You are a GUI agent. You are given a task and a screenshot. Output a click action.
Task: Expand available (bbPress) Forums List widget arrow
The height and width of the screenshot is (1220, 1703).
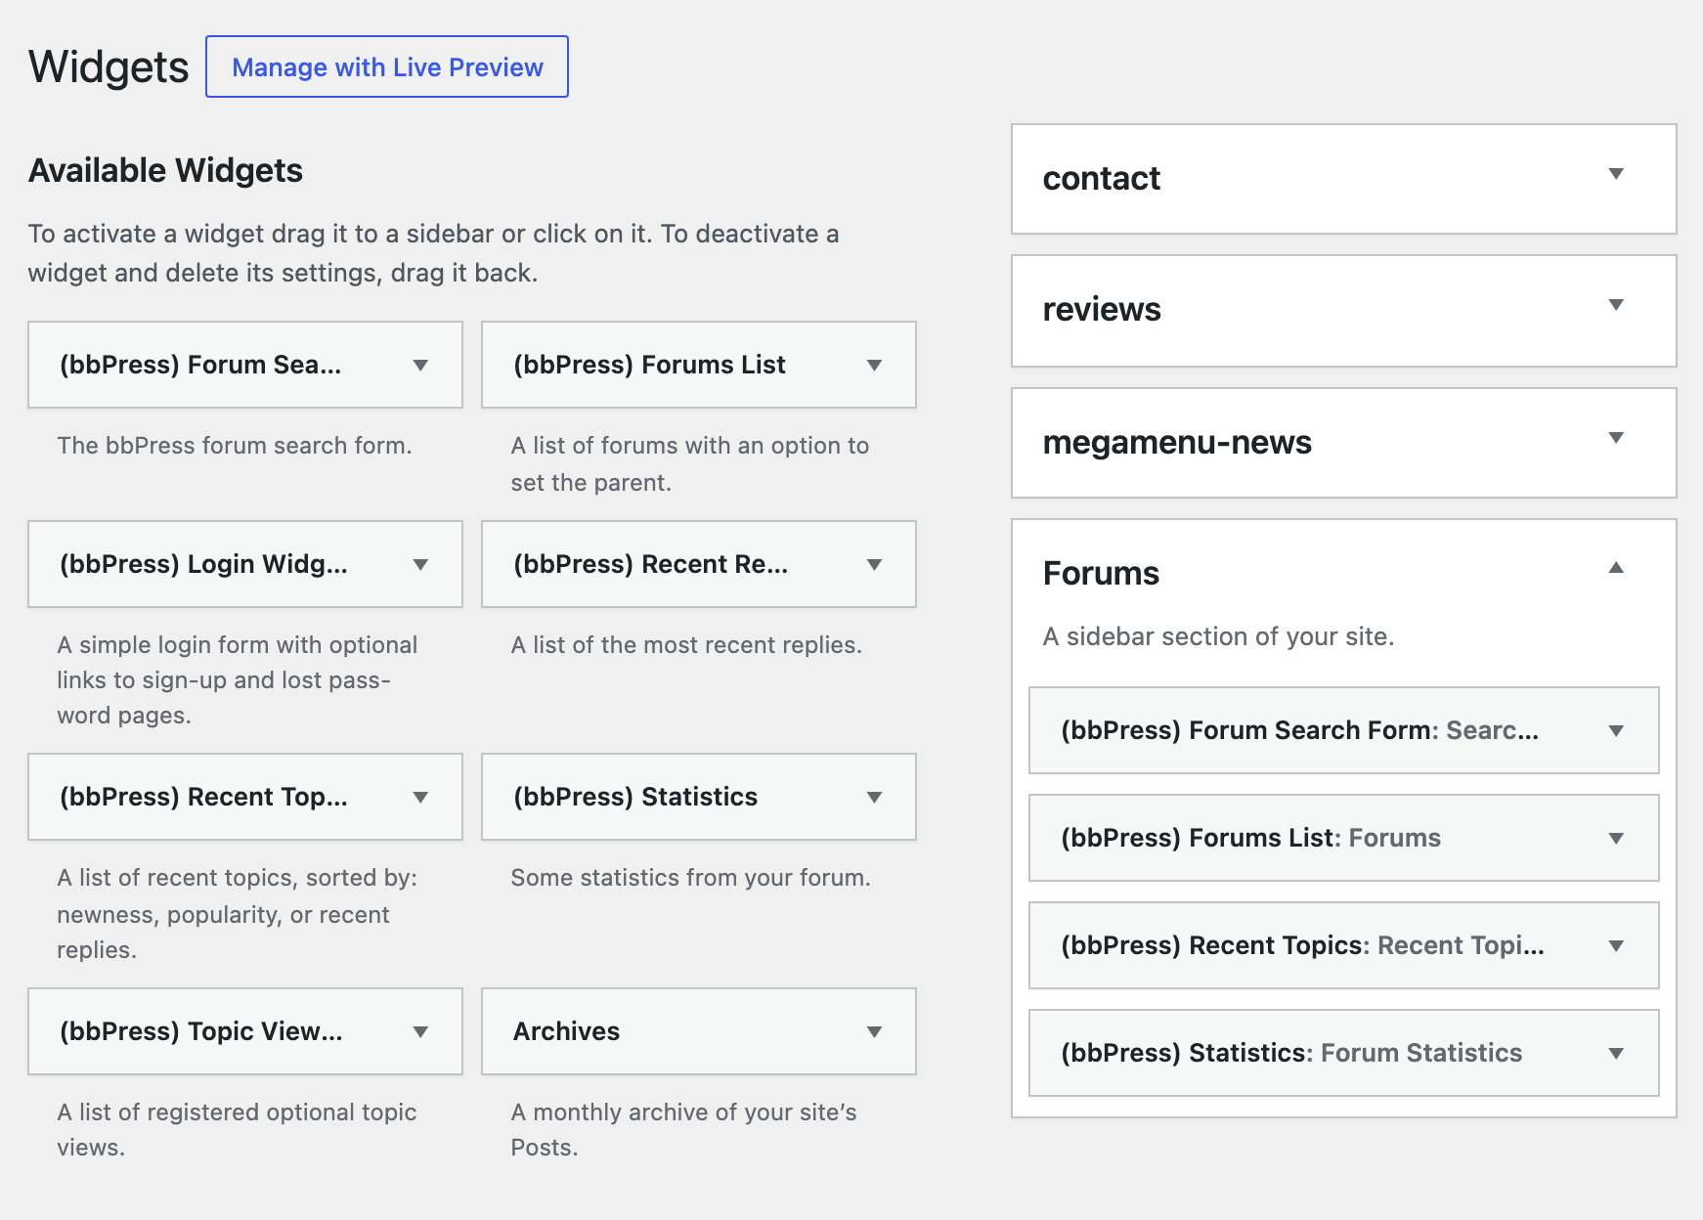click(x=874, y=366)
